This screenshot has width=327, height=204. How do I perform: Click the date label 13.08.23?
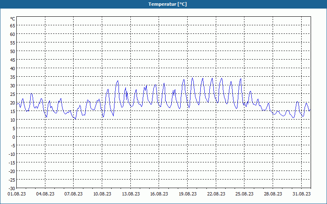point(130,194)
